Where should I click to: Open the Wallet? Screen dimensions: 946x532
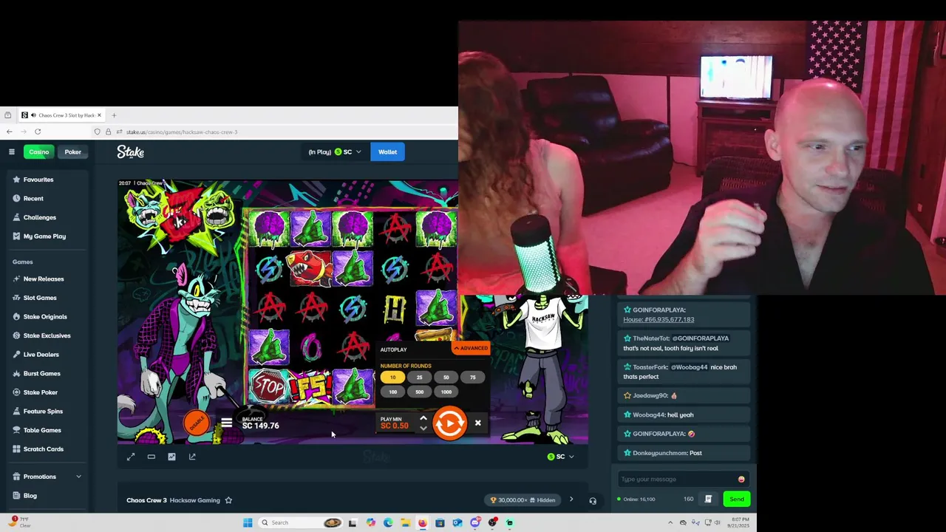[387, 152]
